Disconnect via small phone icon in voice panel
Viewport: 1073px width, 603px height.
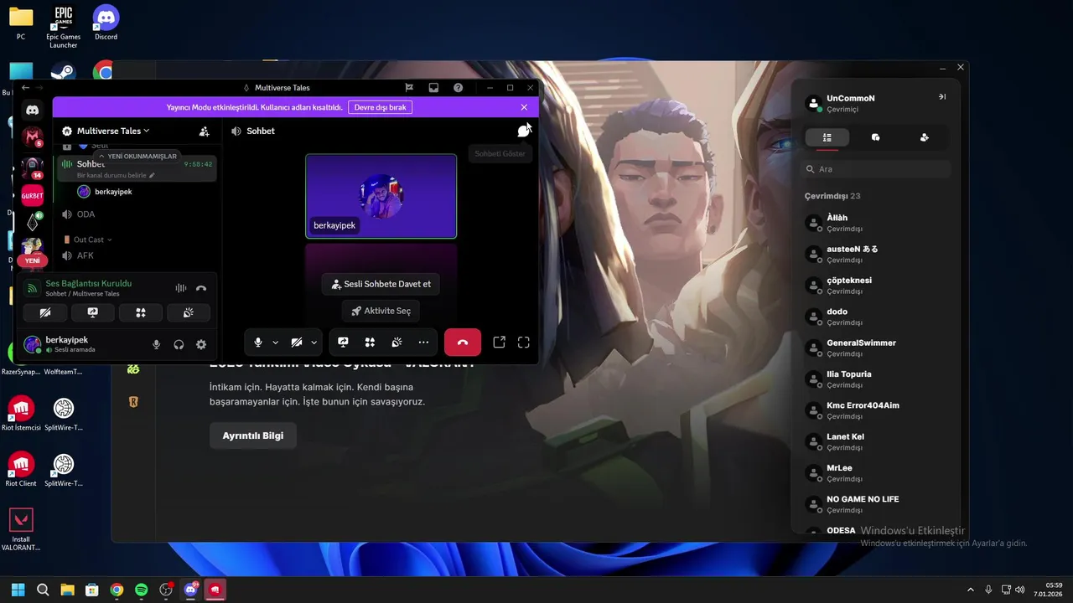(201, 288)
